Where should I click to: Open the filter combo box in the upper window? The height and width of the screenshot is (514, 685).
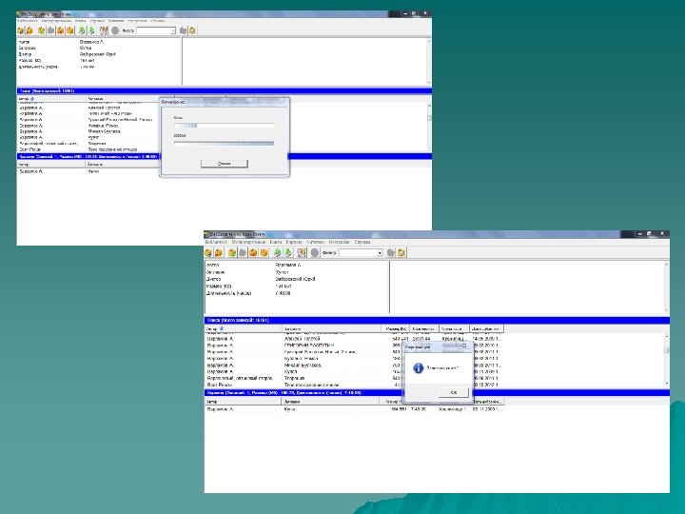click(x=156, y=30)
